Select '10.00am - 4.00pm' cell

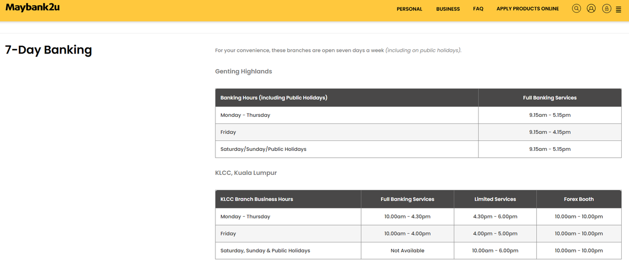click(407, 234)
